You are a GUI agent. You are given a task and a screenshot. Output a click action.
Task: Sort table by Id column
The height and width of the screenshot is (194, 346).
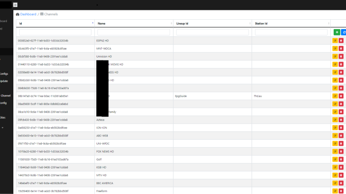pos(55,24)
